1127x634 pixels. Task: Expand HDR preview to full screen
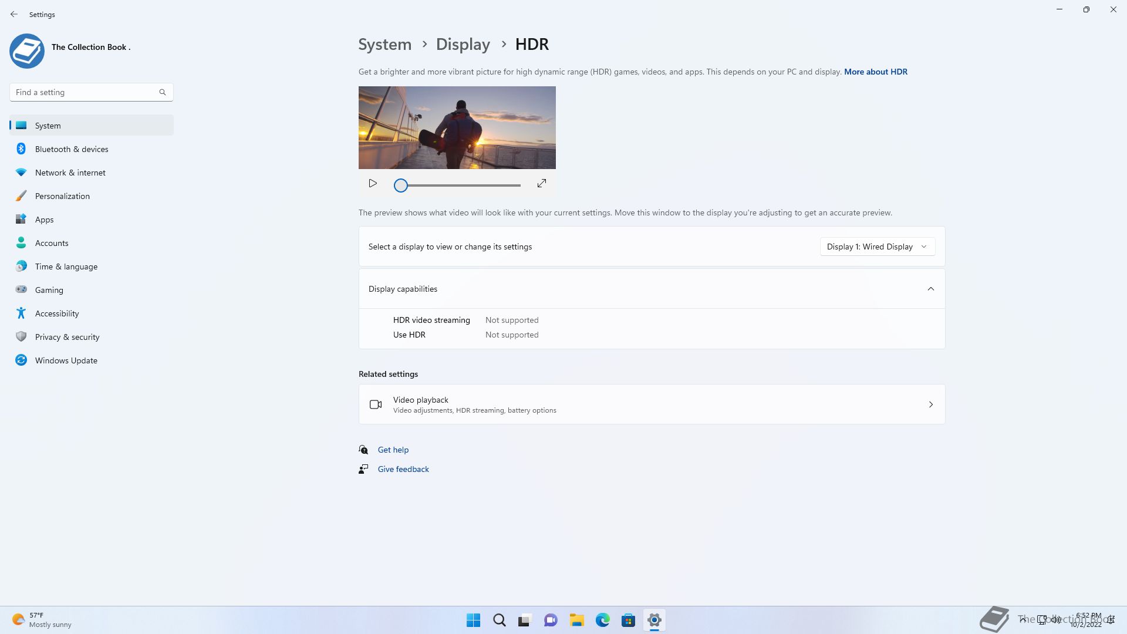click(x=542, y=184)
